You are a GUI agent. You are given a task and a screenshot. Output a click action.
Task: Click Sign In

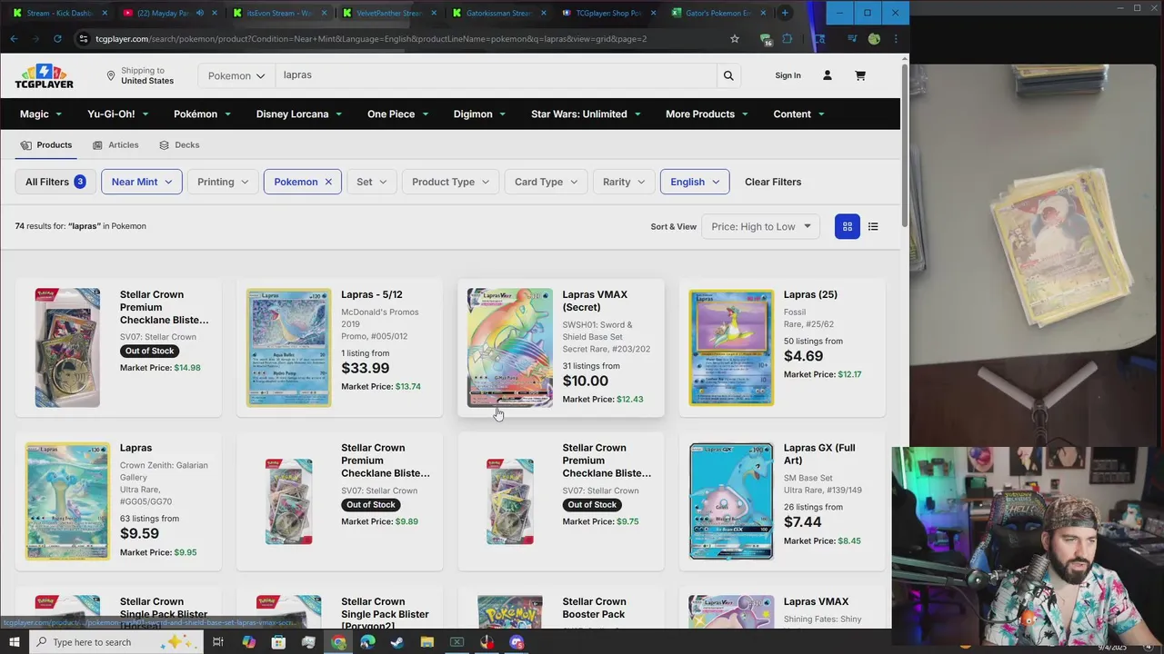(x=788, y=75)
